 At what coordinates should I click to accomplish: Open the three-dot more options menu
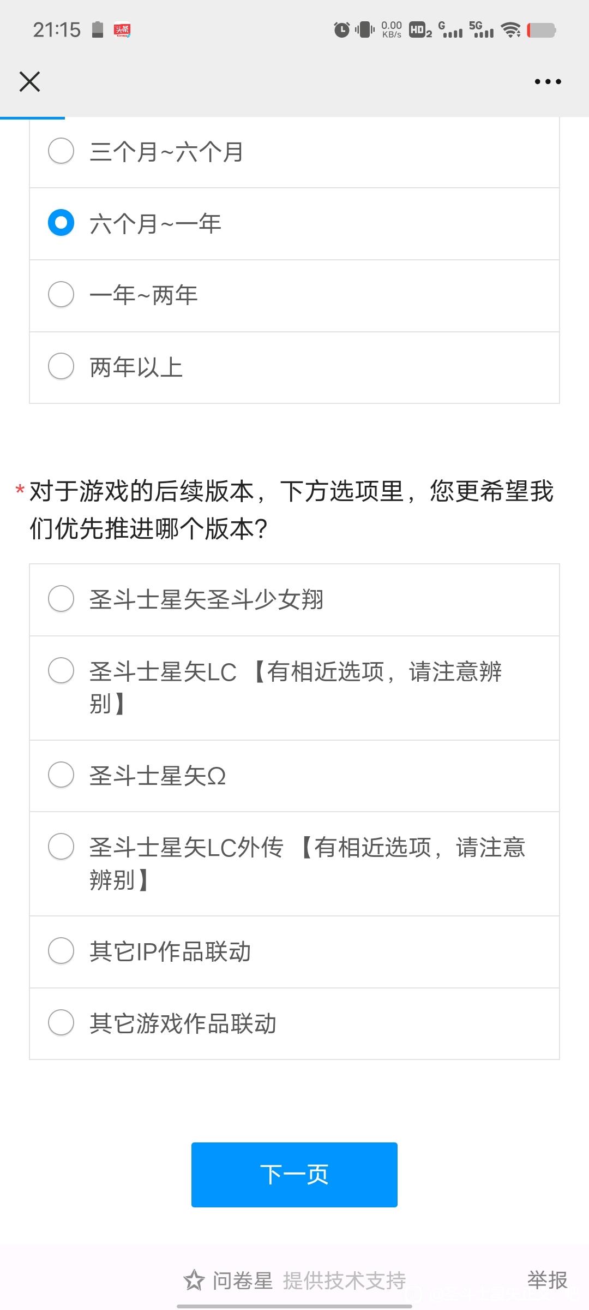tap(548, 82)
